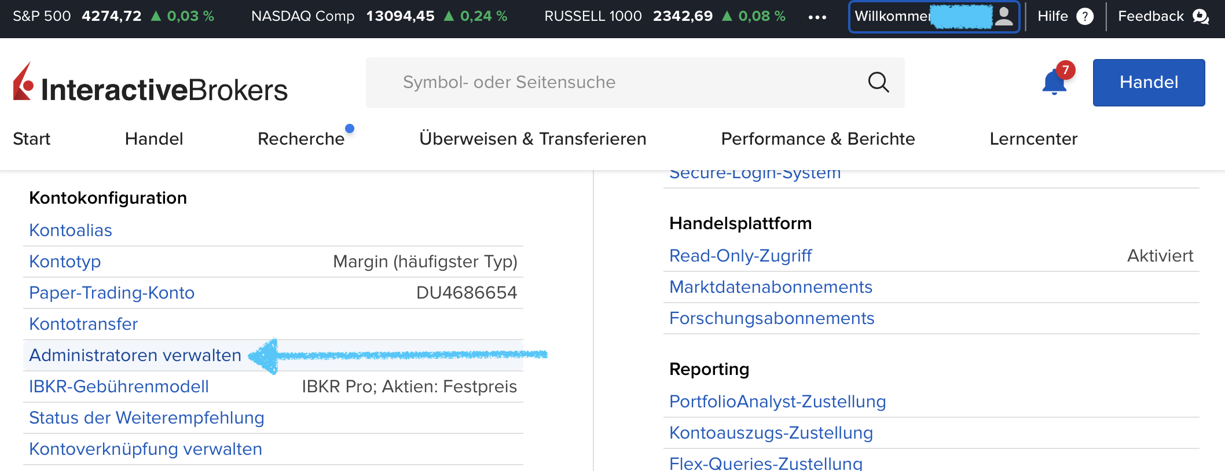Open the Paper-Trading-Konto link
Viewport: 1225px width, 471px height.
coord(112,293)
